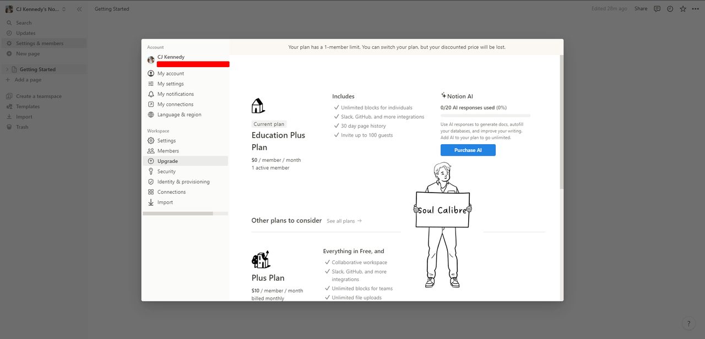The image size is (705, 339).
Task: Open Connections section in workspace
Action: [x=185, y=192]
